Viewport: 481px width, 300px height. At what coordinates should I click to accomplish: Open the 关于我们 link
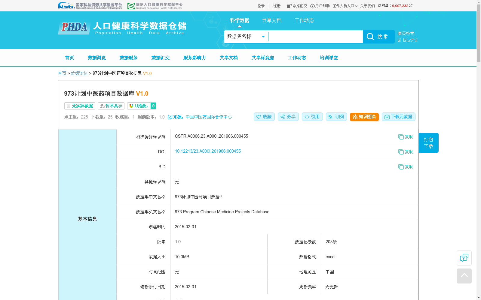(367, 6)
